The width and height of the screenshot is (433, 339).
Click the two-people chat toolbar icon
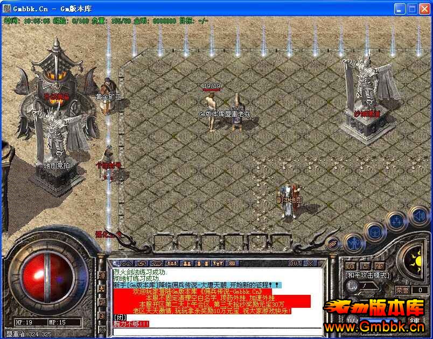[x=187, y=264]
